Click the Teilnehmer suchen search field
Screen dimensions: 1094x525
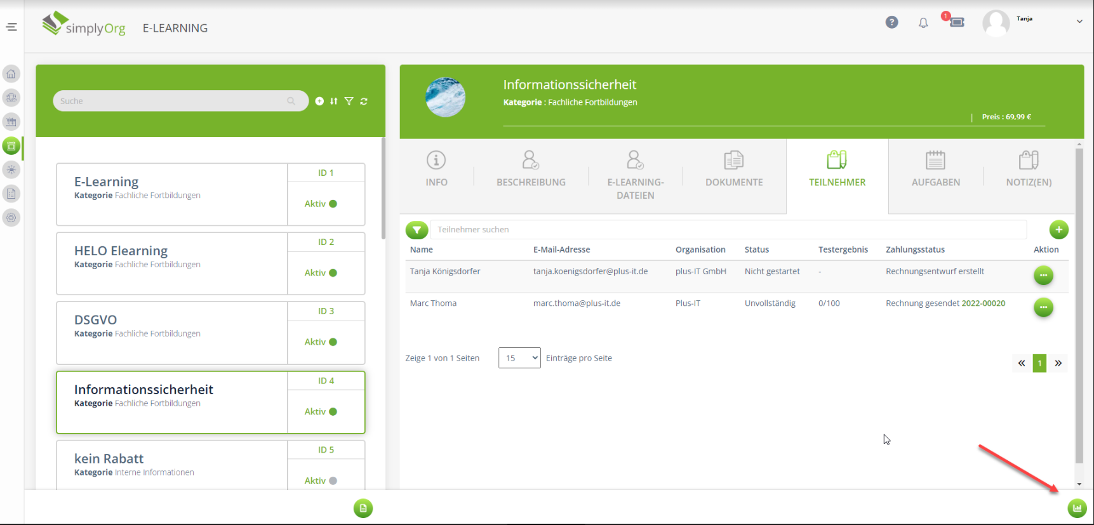[728, 230]
